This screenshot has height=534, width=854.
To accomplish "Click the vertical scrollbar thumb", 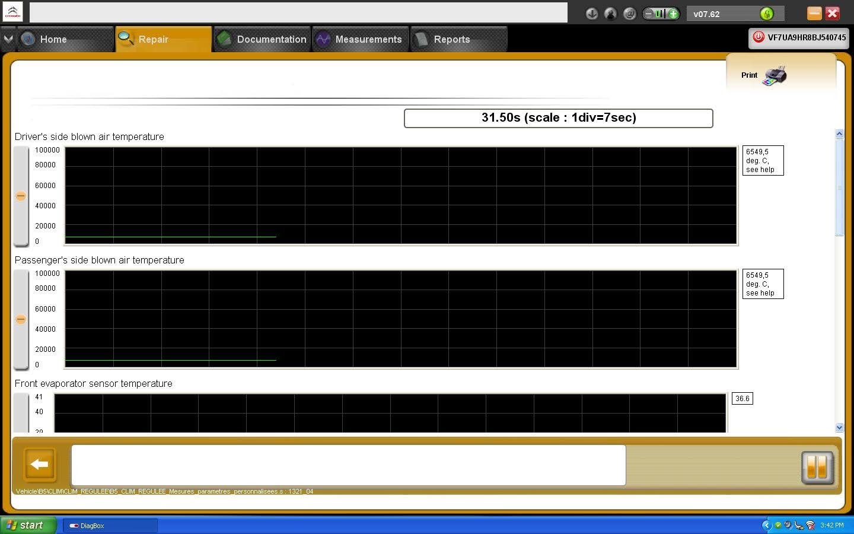I will (x=839, y=187).
